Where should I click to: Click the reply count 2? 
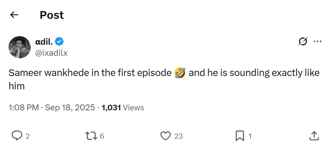tap(27, 136)
